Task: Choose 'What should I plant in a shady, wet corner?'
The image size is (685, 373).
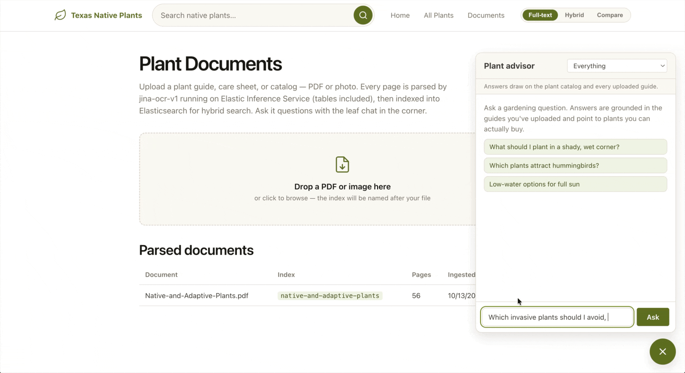Action: coord(575,147)
